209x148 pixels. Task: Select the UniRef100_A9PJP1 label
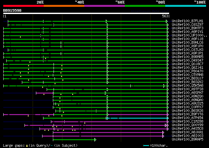[187, 53]
